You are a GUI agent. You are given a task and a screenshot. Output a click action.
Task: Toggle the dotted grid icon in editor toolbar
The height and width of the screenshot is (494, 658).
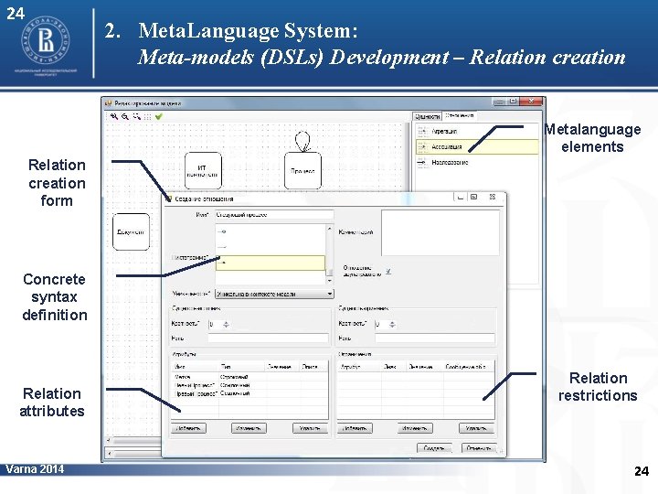(147, 117)
